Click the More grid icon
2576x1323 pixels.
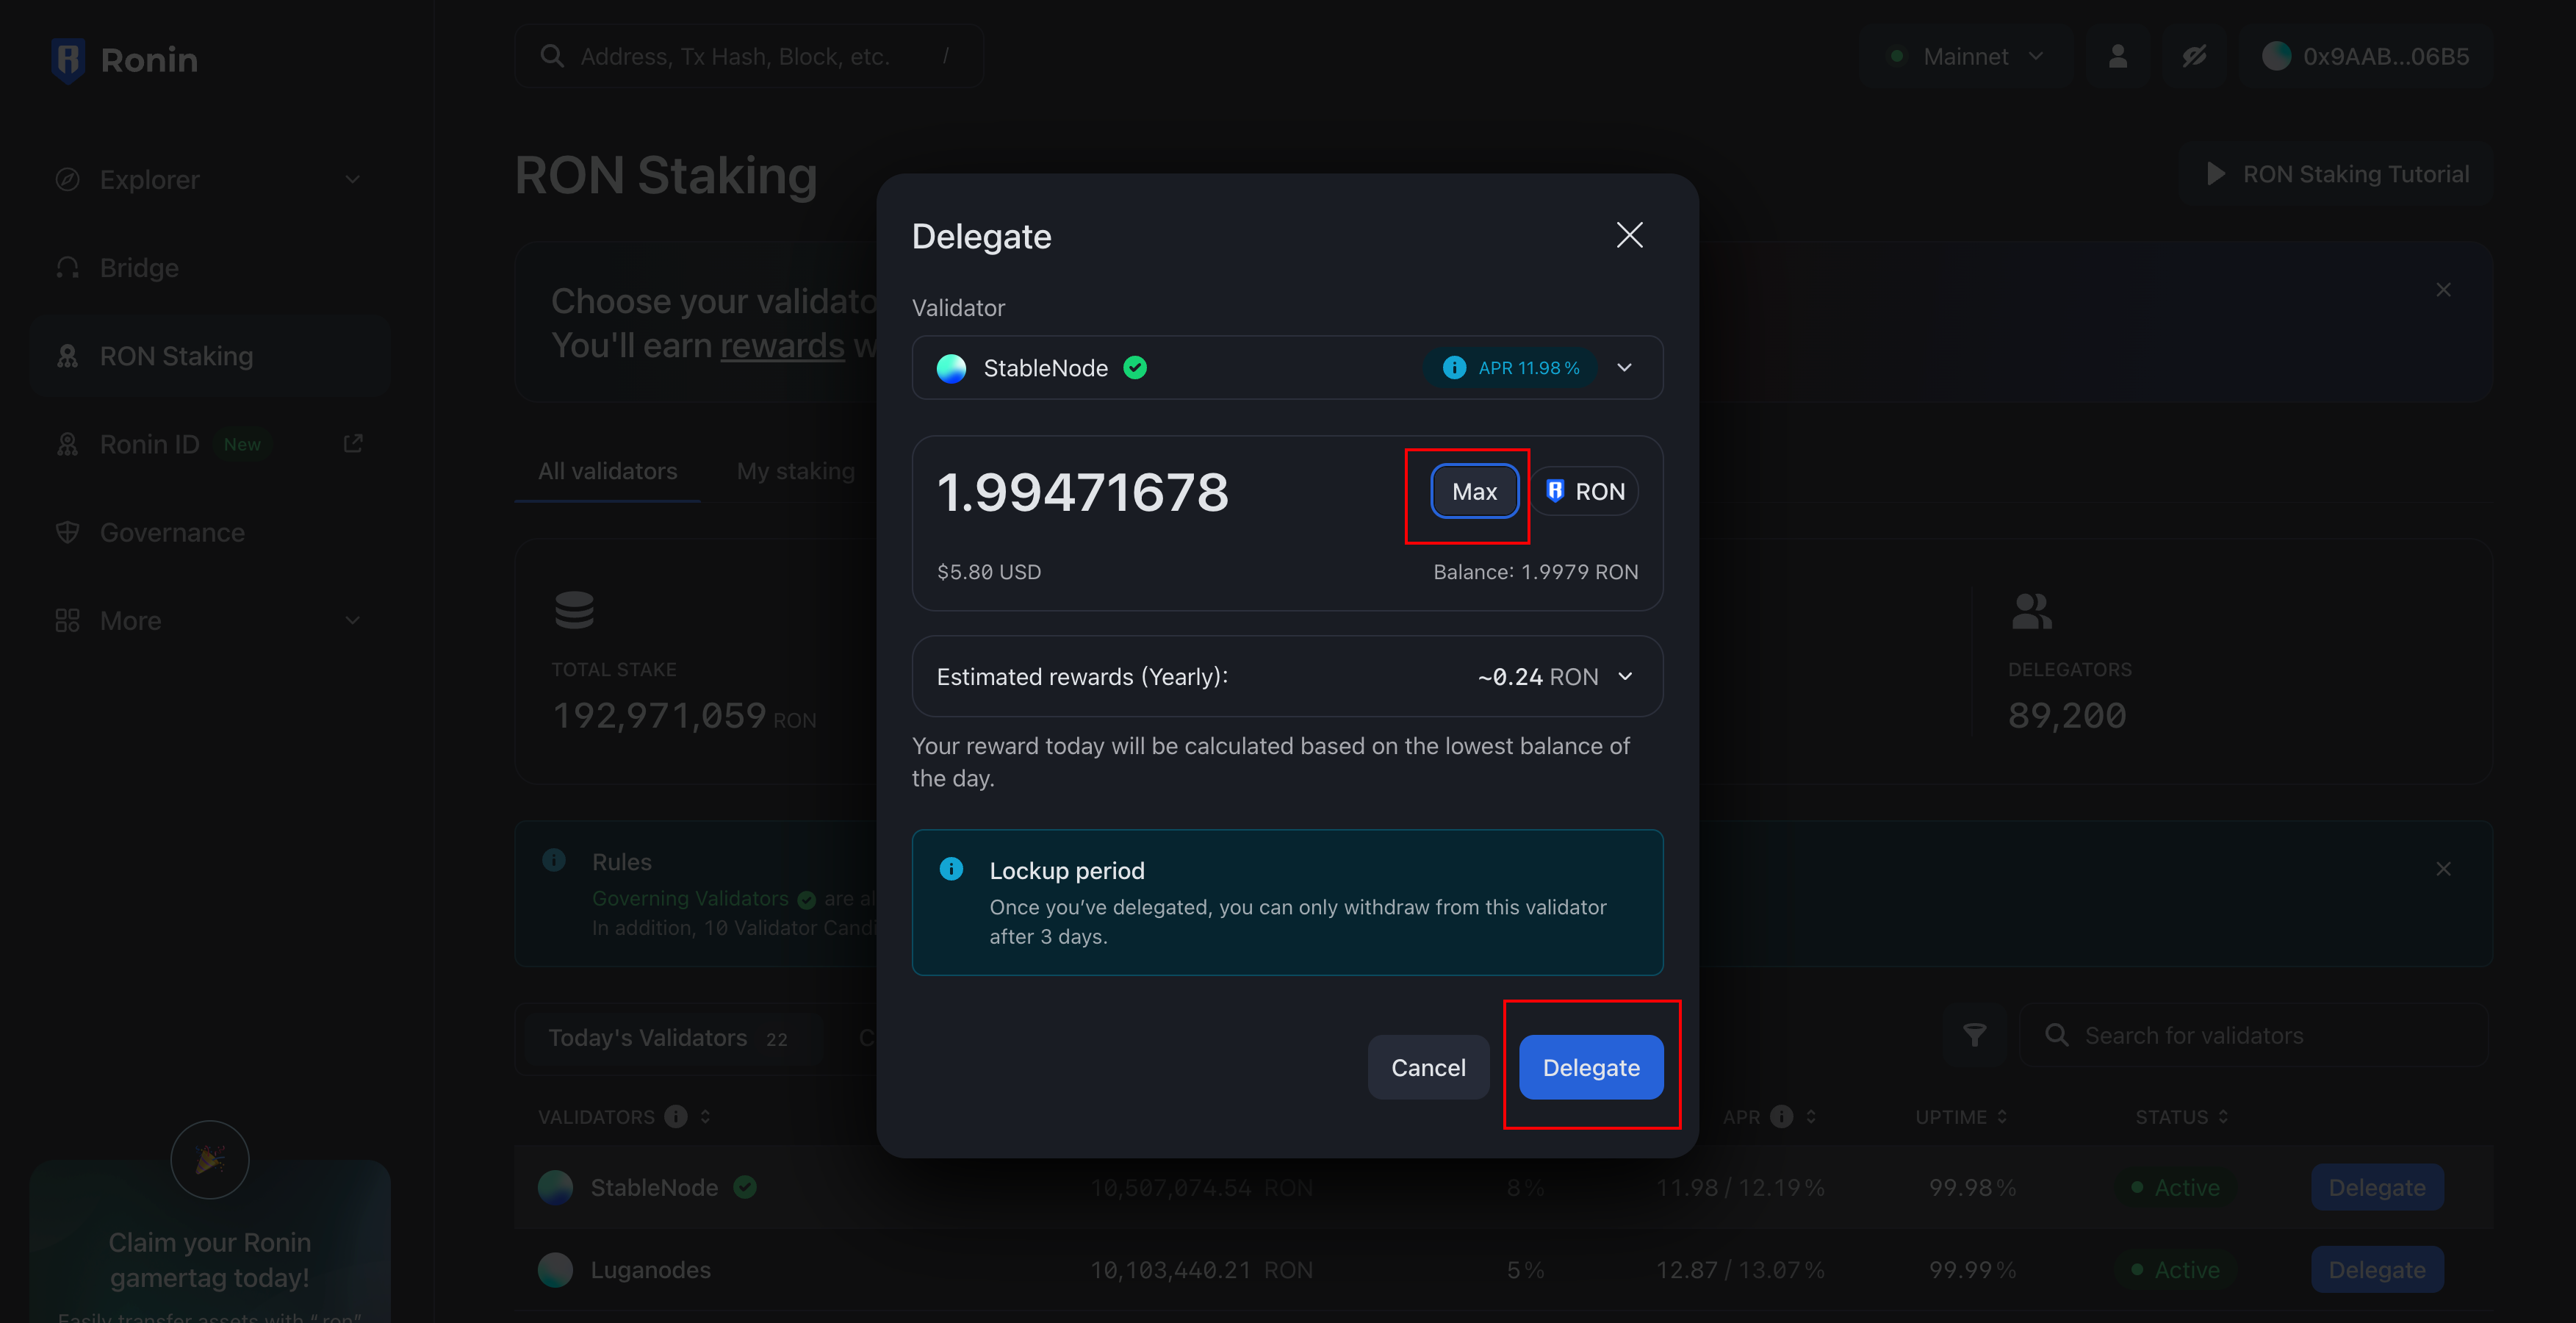click(x=67, y=620)
